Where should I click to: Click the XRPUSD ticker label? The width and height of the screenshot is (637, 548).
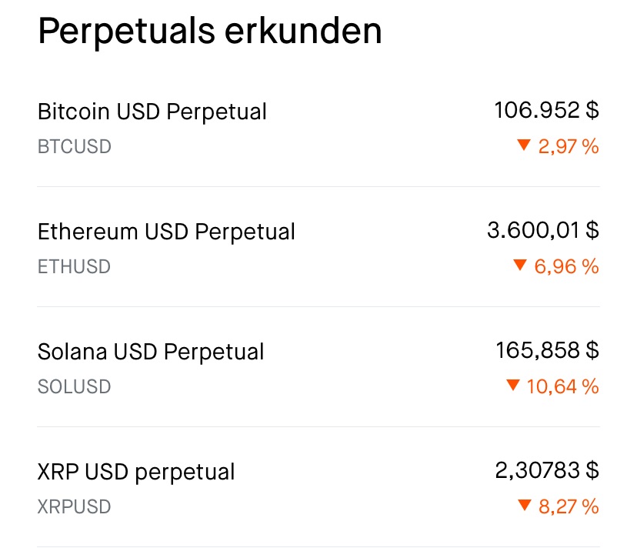[74, 506]
